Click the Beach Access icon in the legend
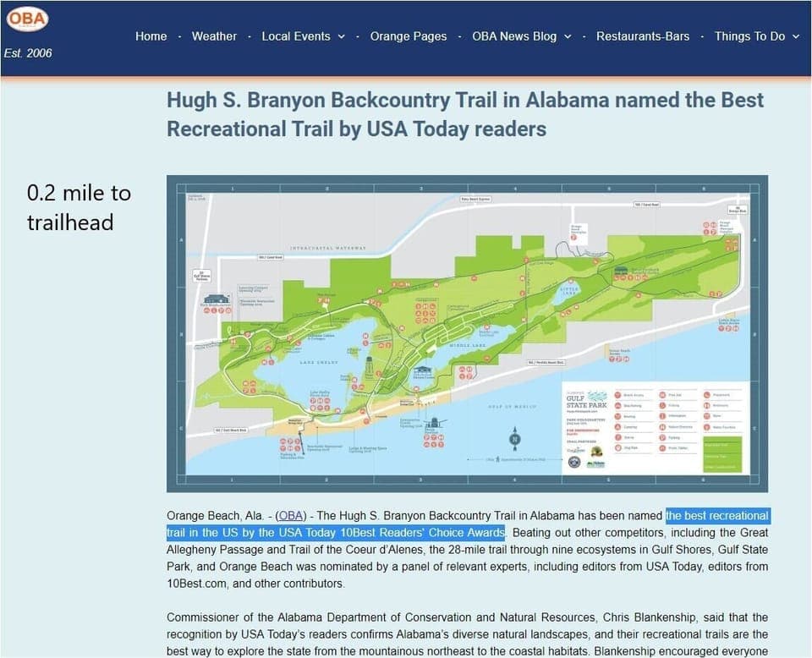Screen dimensions: 812x658 [x=617, y=395]
